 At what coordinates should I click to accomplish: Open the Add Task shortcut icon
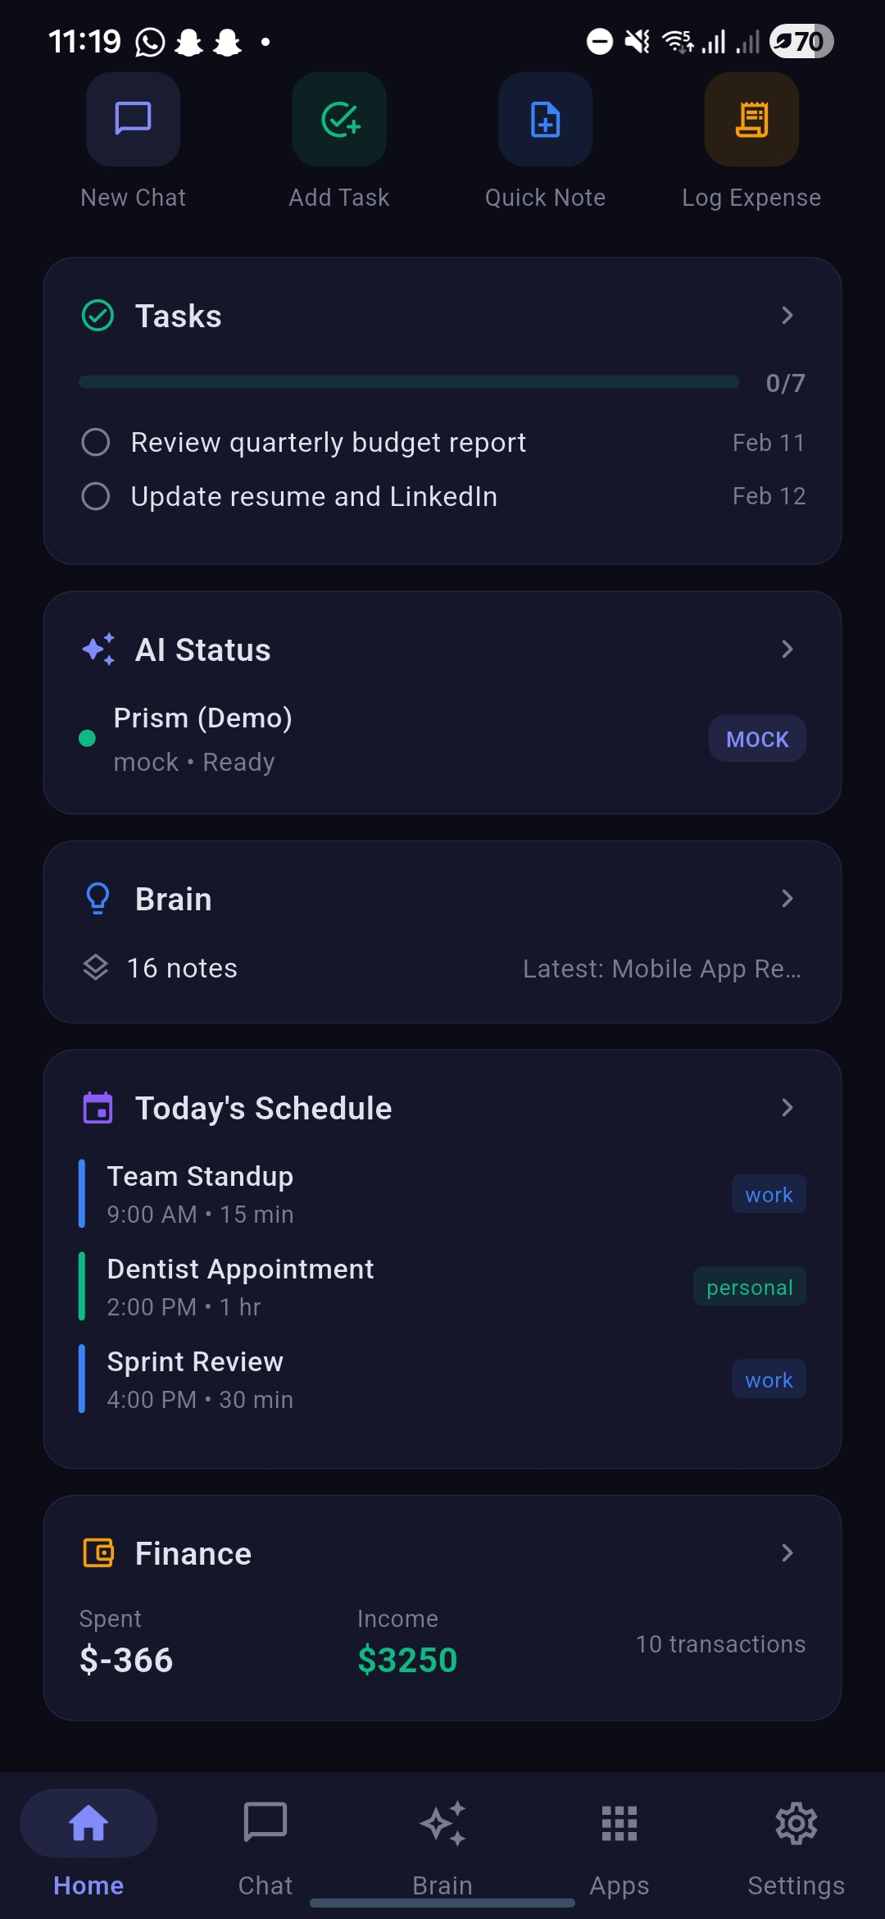tap(339, 119)
